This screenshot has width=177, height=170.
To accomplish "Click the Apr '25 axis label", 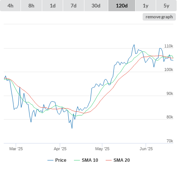I will pyautogui.click(x=60, y=149).
